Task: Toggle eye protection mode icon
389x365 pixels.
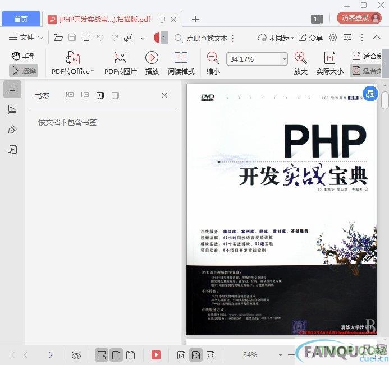Action: tap(76, 355)
